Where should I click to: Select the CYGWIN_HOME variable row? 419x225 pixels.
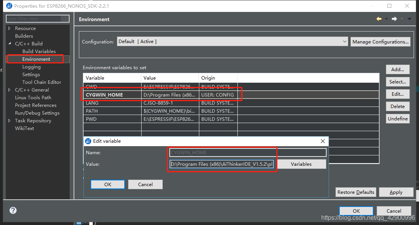coord(231,95)
